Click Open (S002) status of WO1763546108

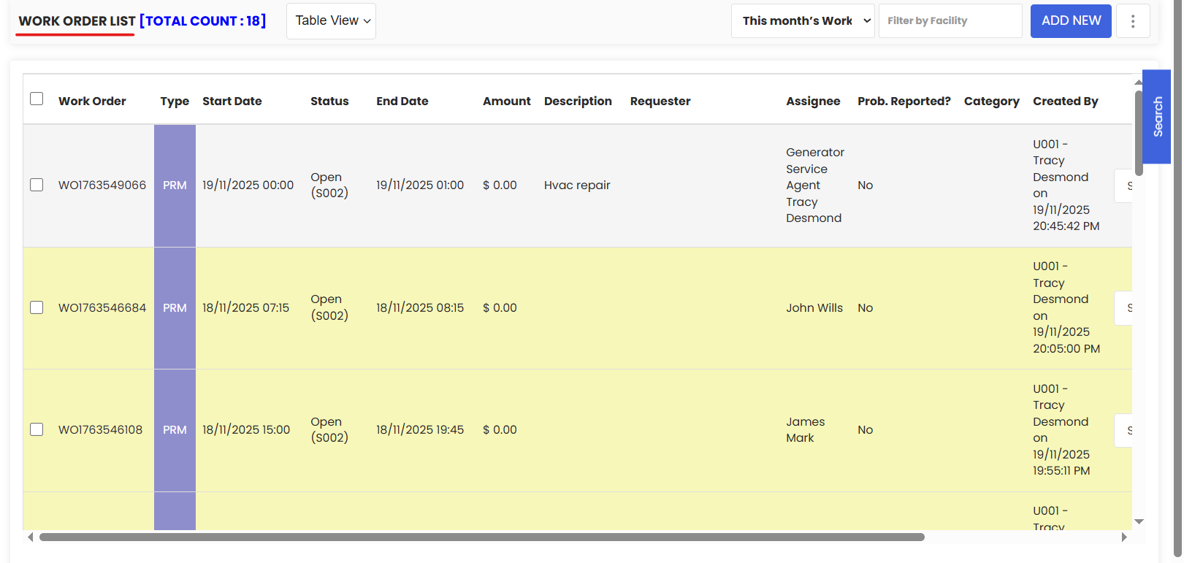(329, 429)
